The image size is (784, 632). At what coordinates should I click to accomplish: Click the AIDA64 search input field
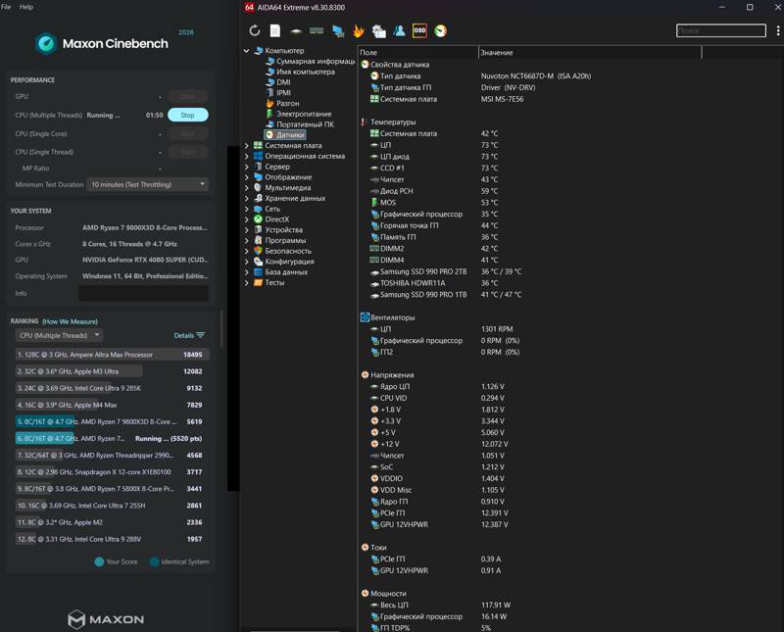tap(720, 31)
